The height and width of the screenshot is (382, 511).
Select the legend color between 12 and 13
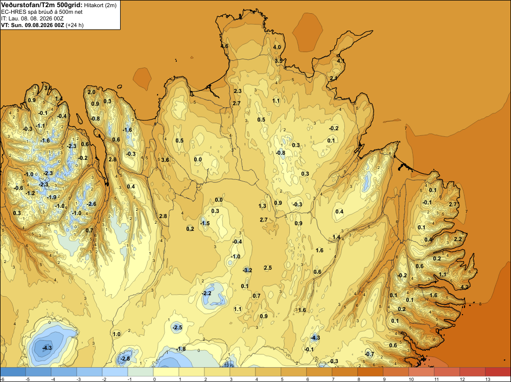click(x=473, y=372)
